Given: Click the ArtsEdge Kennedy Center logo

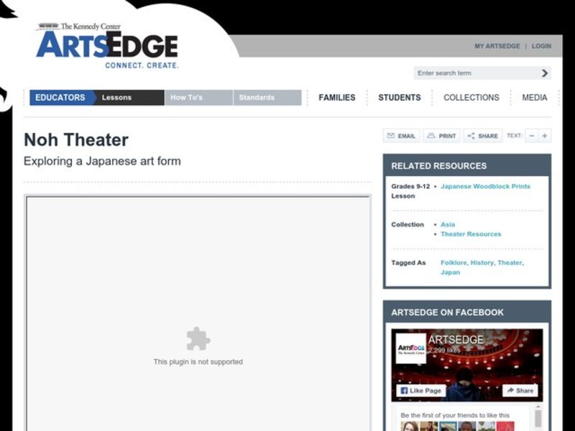Looking at the screenshot, I should pyautogui.click(x=106, y=45).
